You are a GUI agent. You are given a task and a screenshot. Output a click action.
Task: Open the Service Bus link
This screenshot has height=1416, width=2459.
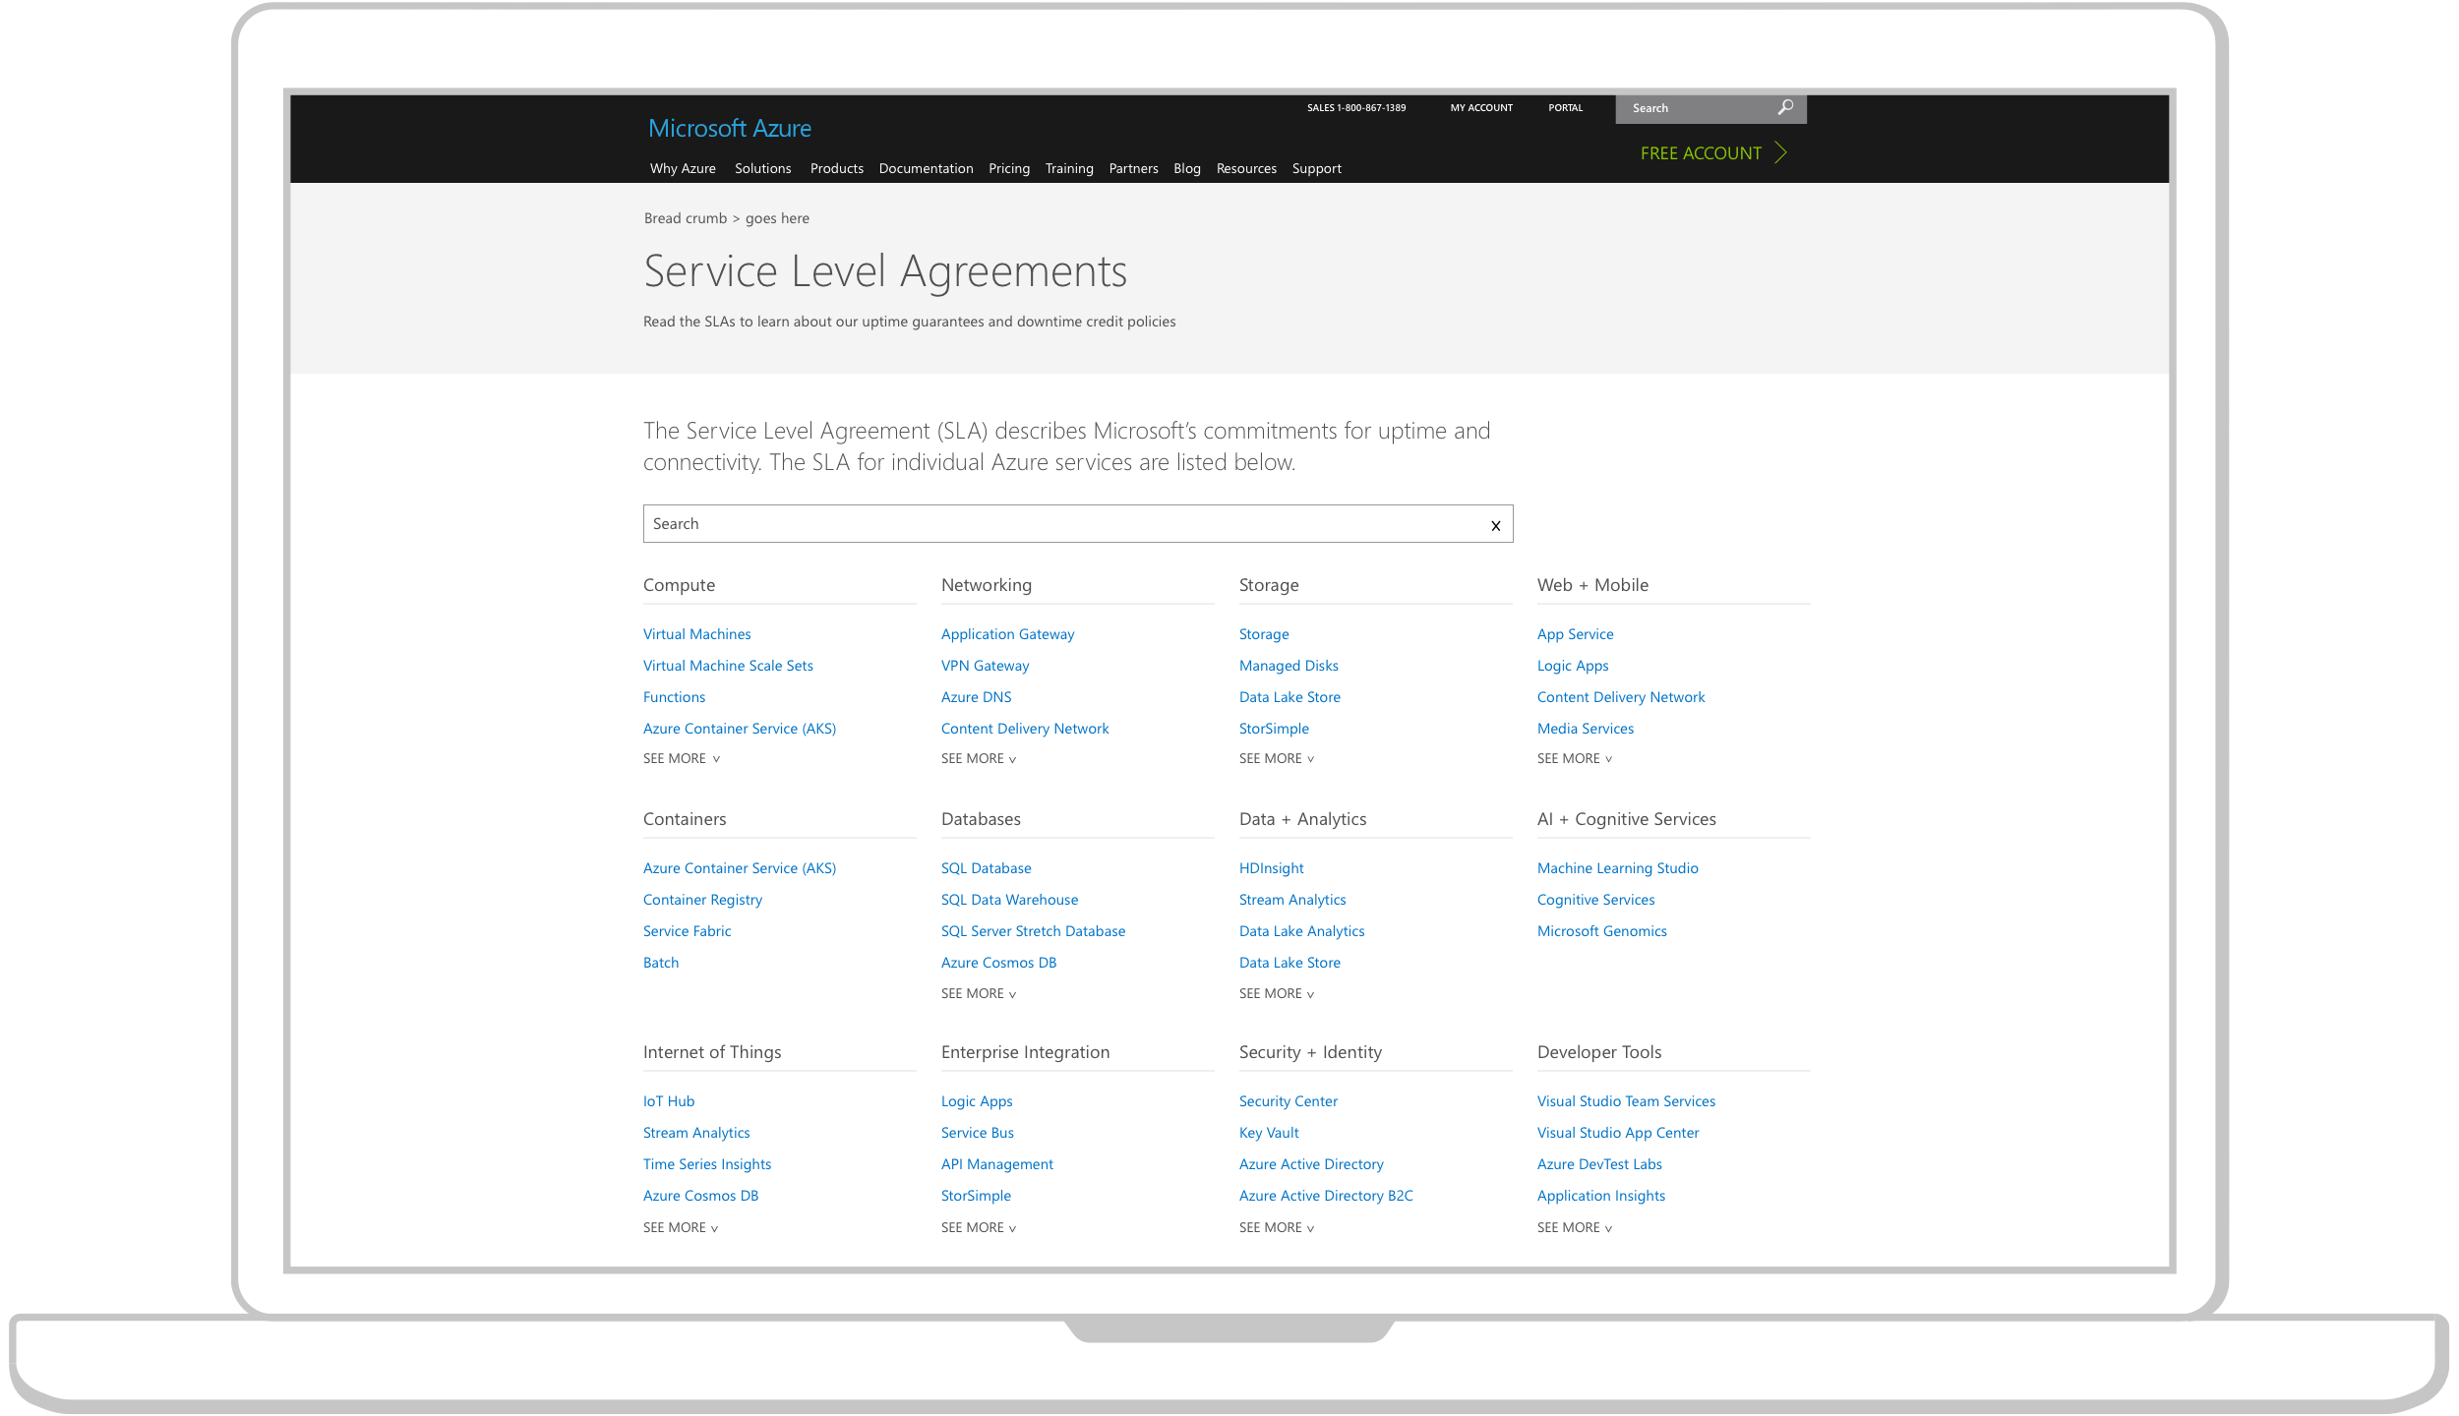[977, 1133]
